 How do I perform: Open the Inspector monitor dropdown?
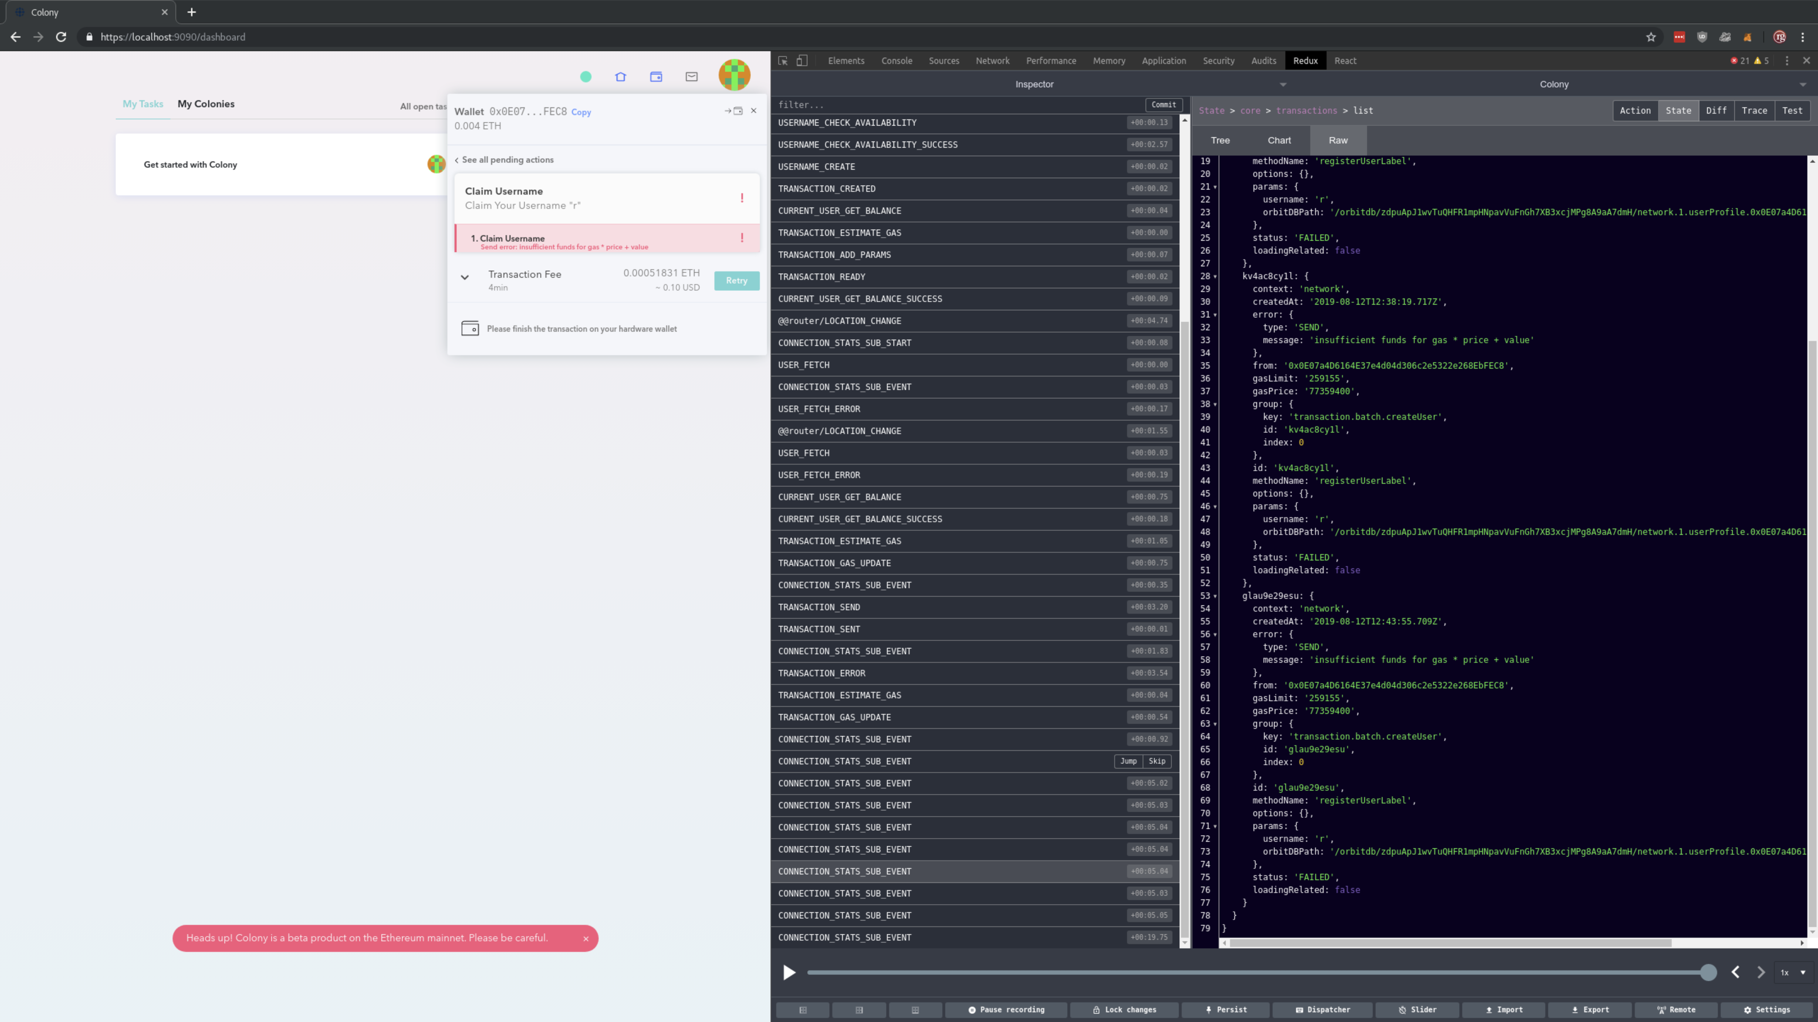point(1283,84)
